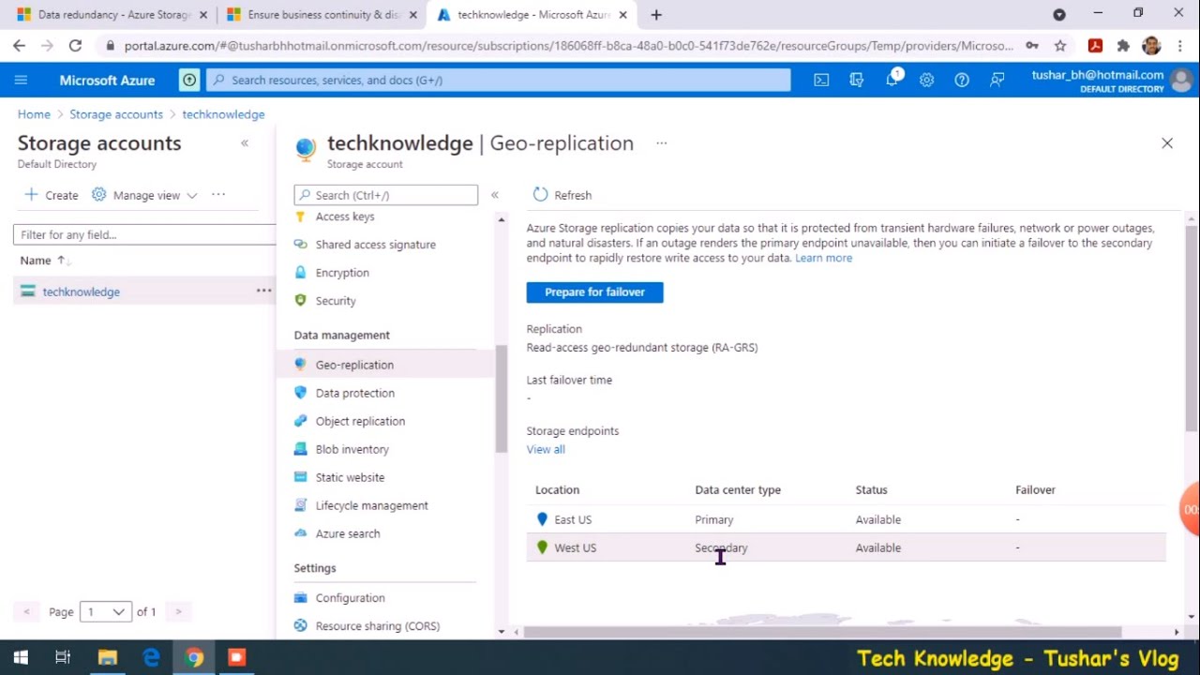Image resolution: width=1200 pixels, height=675 pixels.
Task: Switch to Ensure business continuity browser tab
Action: [322, 15]
